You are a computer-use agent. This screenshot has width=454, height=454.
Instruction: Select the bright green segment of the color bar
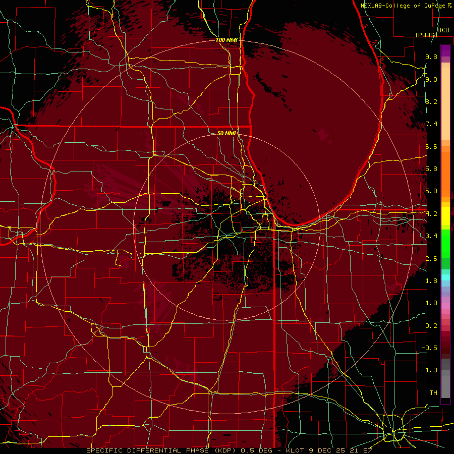445,243
